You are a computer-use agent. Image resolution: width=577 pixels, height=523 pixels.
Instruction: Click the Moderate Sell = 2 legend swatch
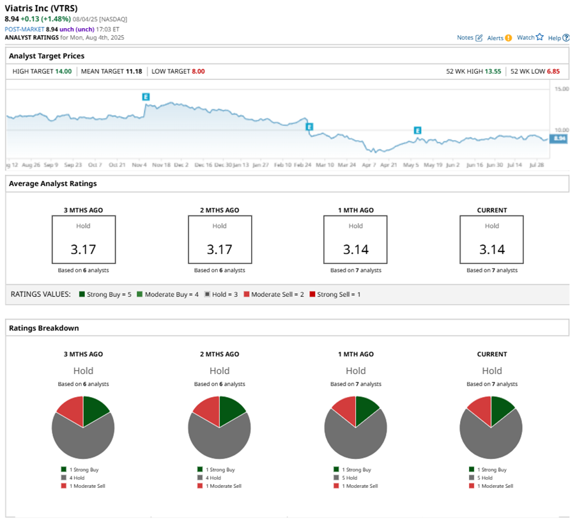pos(247,294)
